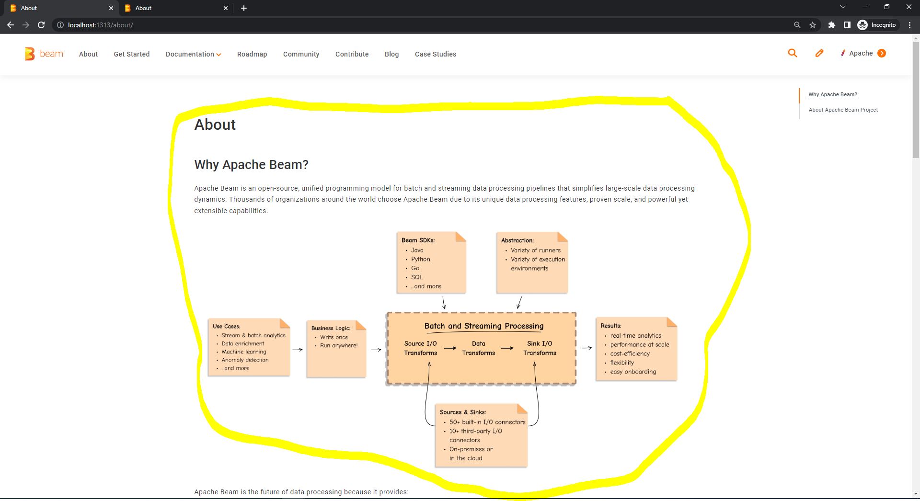Open the Blog nav link
Screen dimensions: 920x501
[391, 54]
